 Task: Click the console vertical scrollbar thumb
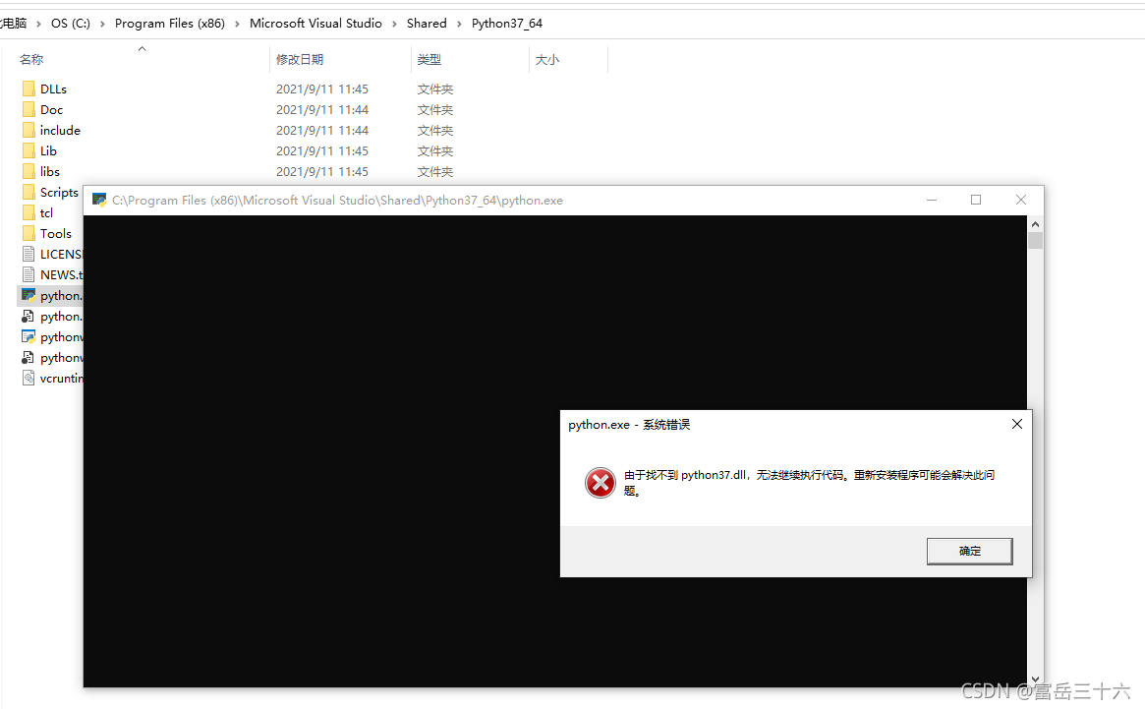pyautogui.click(x=1035, y=241)
